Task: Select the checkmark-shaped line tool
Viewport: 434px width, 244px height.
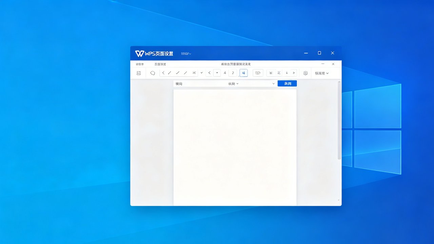Action: [177, 73]
